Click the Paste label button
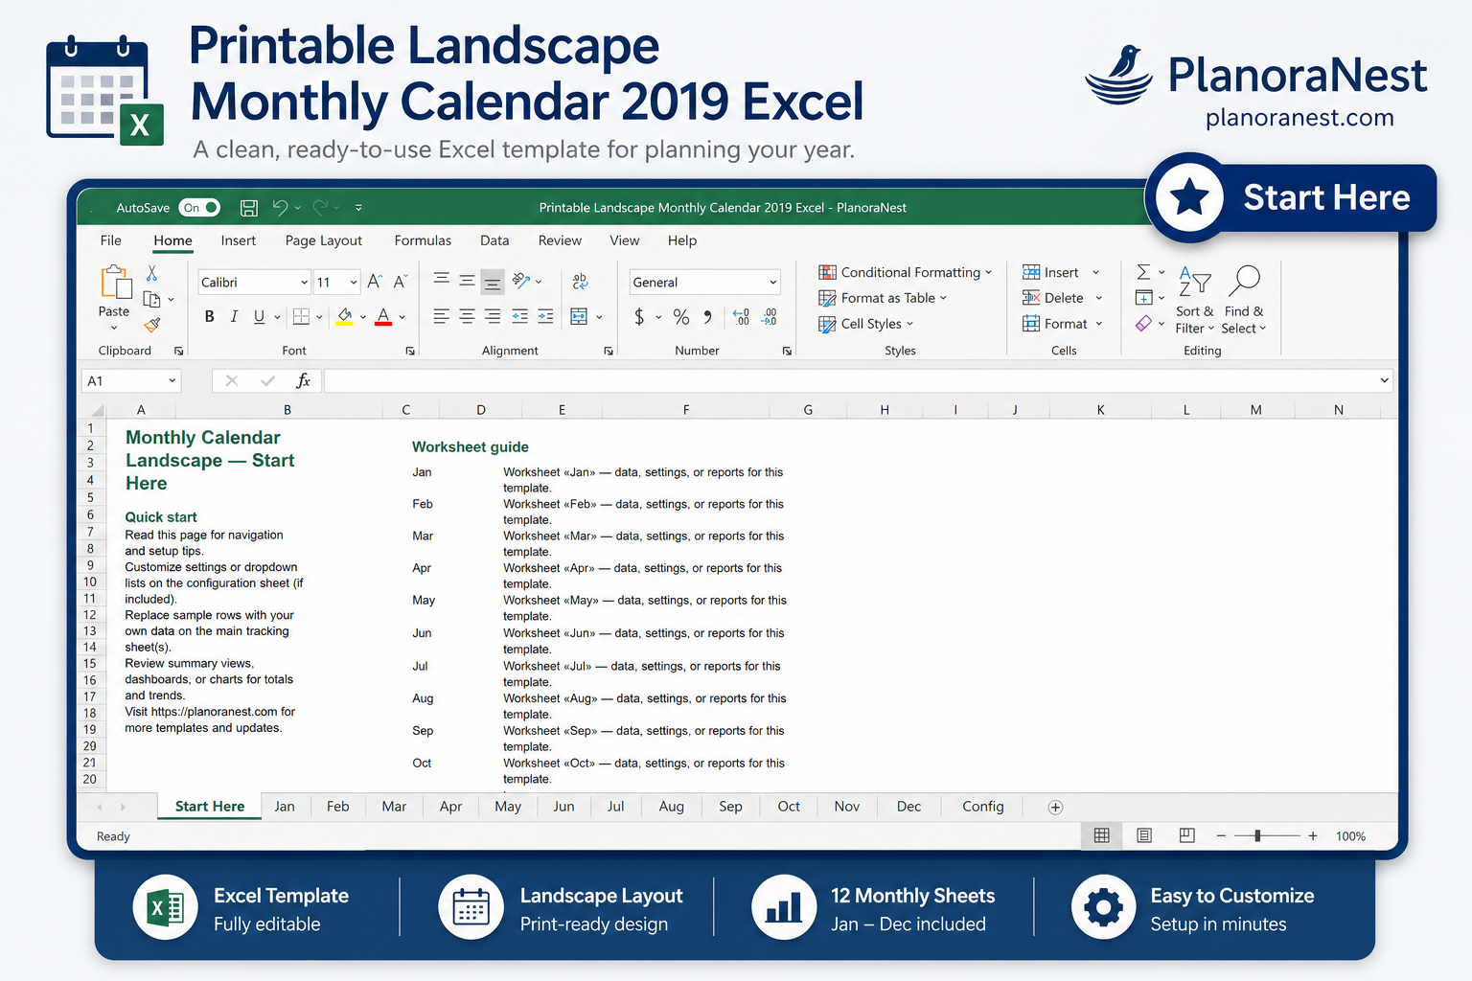Image resolution: width=1472 pixels, height=981 pixels. [x=114, y=312]
